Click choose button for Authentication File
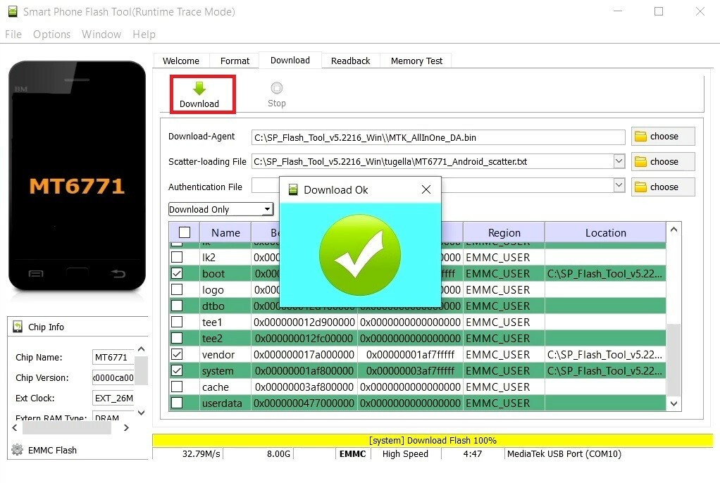The image size is (720, 483). click(x=663, y=187)
